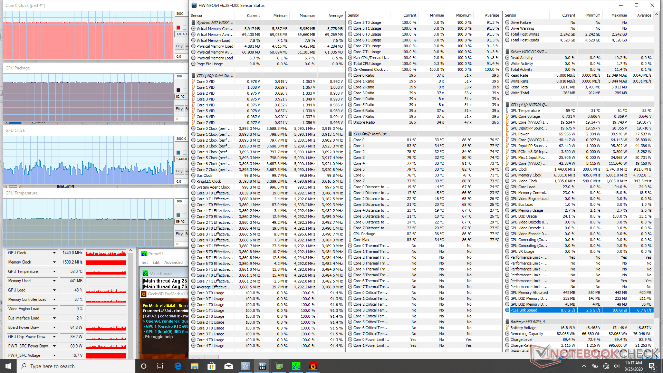Open the Mail app taskbar icon
The height and width of the screenshot is (373, 663).
pos(228,366)
